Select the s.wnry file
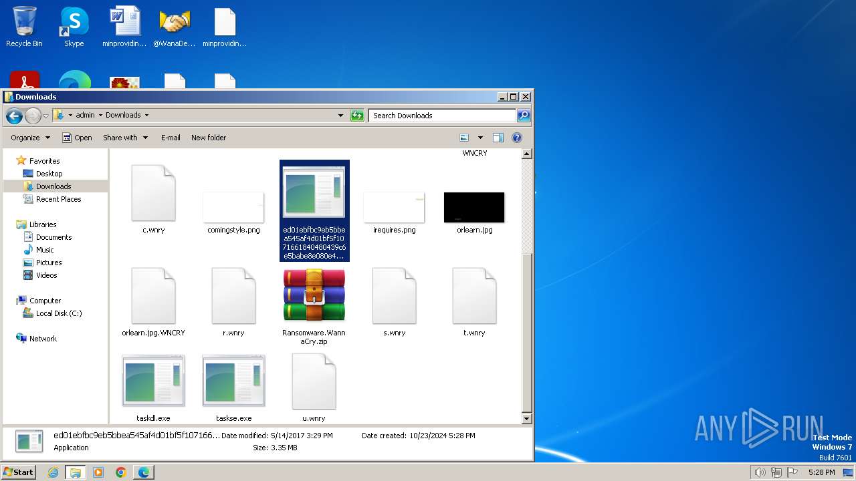 (x=394, y=302)
